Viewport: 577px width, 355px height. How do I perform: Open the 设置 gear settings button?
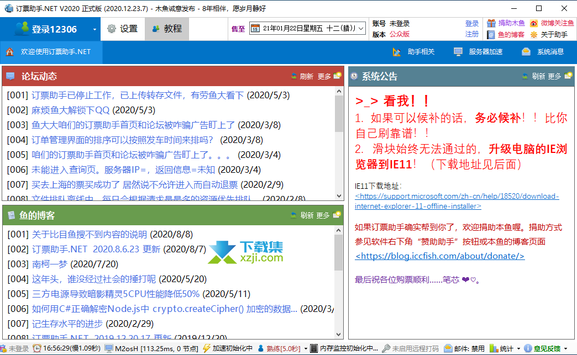point(123,29)
